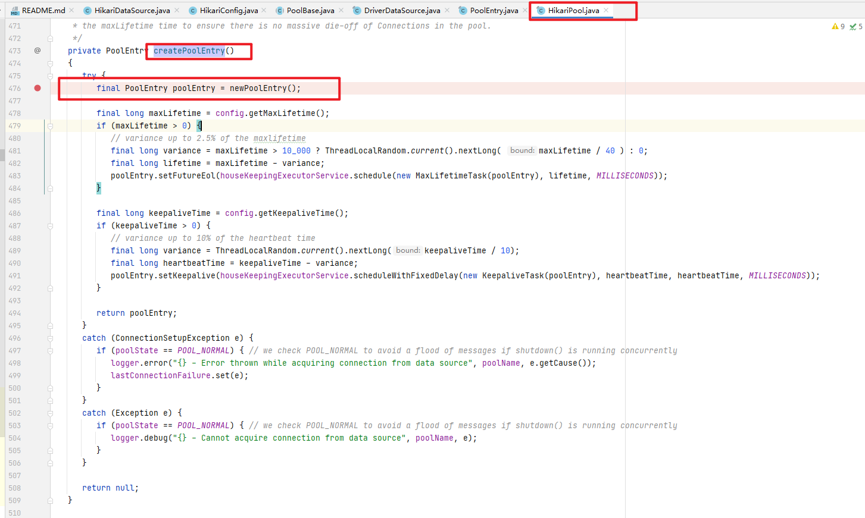The image size is (865, 518).
Task: Click scheduleWithFixedDelay on line 491
Action: pos(406,275)
